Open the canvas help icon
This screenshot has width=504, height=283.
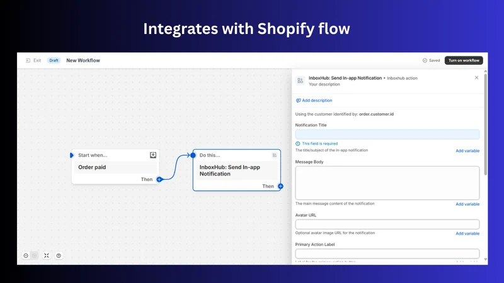pos(59,256)
